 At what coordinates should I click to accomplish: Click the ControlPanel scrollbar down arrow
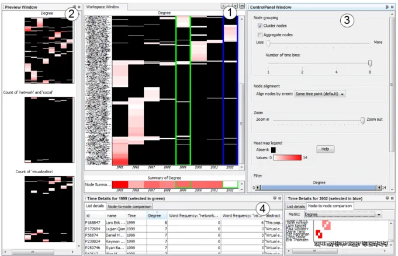coord(392,190)
